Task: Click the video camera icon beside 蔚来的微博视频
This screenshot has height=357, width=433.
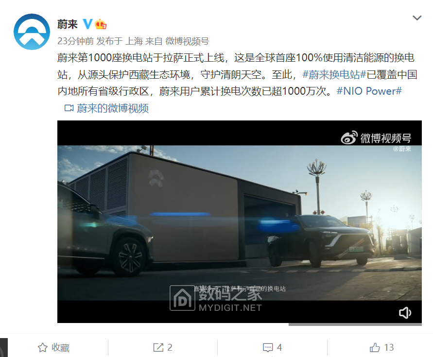Action: 69,108
